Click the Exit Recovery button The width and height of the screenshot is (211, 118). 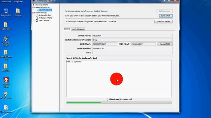click(165, 11)
